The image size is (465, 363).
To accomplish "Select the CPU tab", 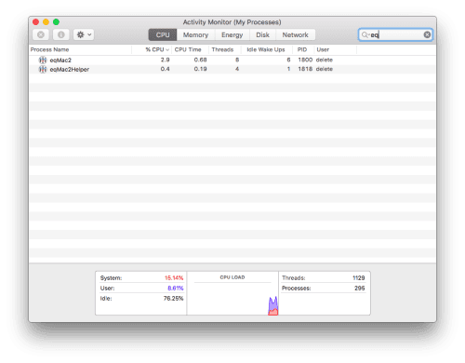I will point(163,34).
